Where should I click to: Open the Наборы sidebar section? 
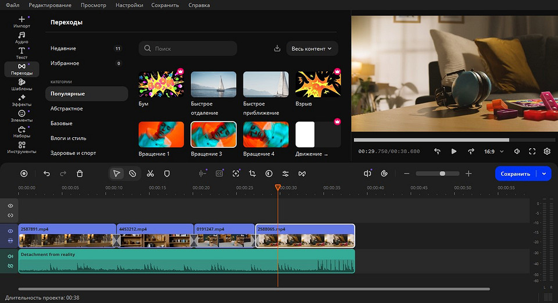(x=22, y=132)
